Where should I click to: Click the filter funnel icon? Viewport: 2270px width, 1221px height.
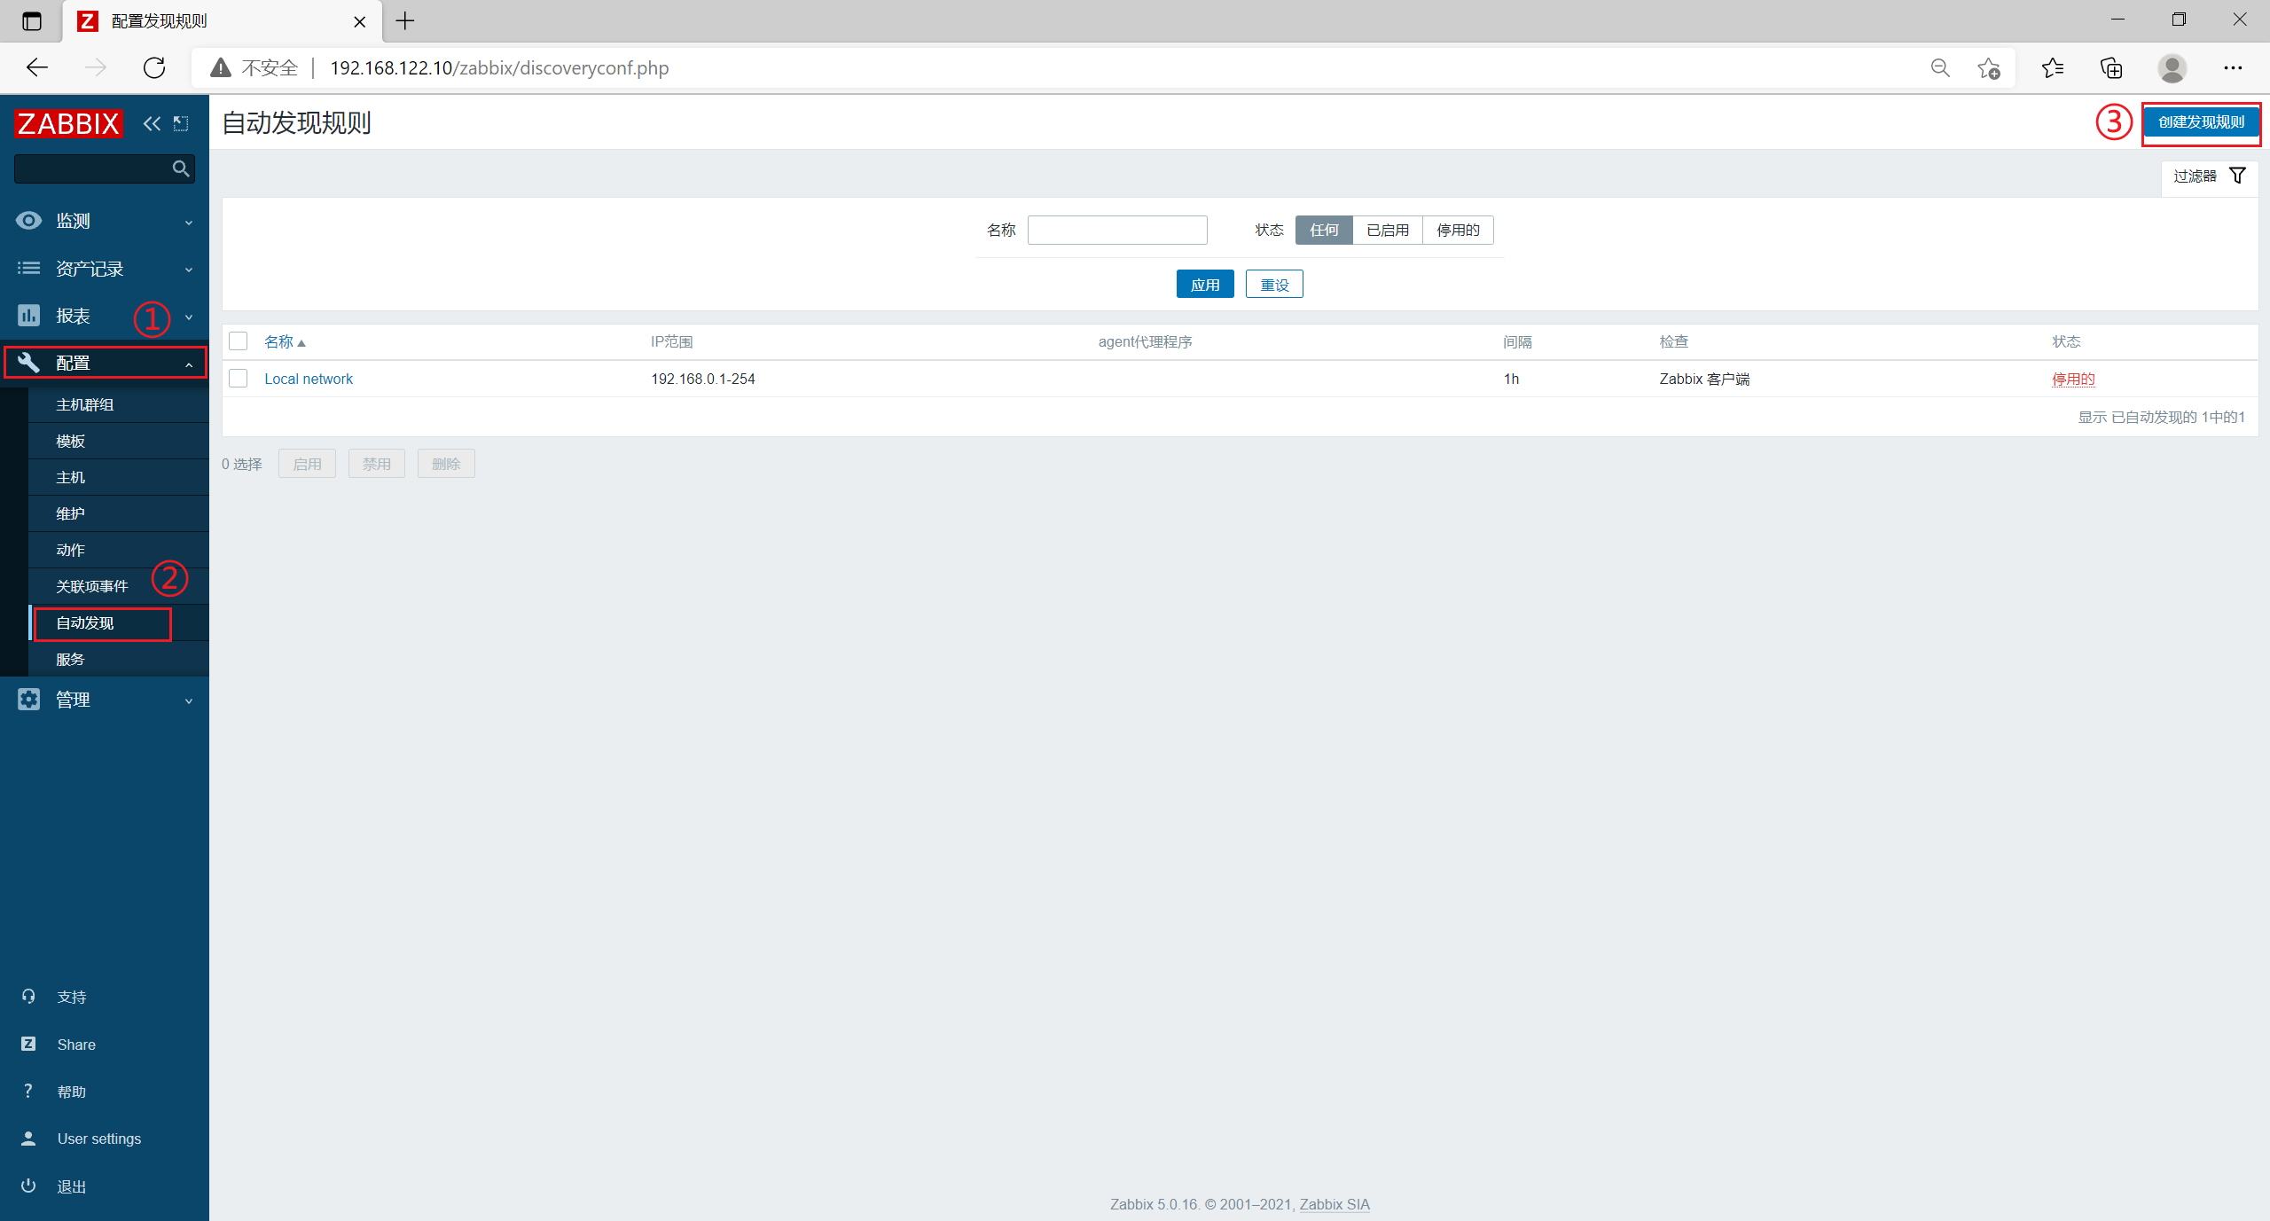pos(2238,176)
